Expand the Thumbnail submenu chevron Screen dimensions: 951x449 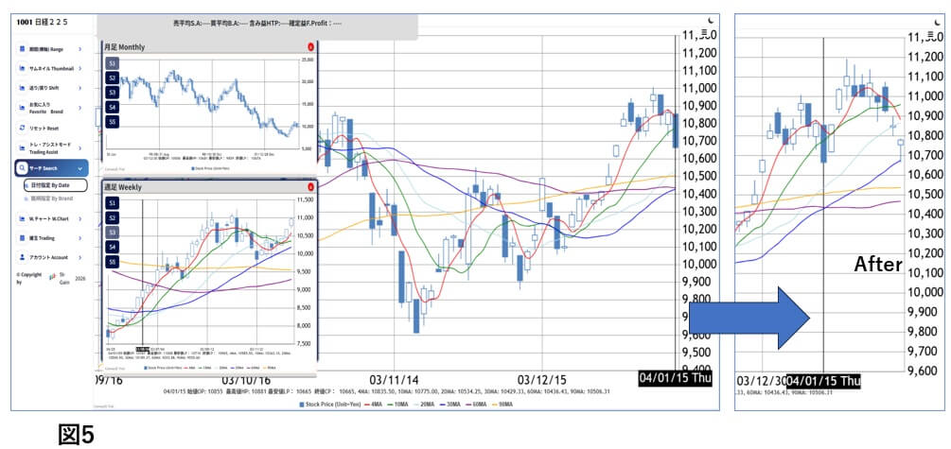click(x=80, y=68)
